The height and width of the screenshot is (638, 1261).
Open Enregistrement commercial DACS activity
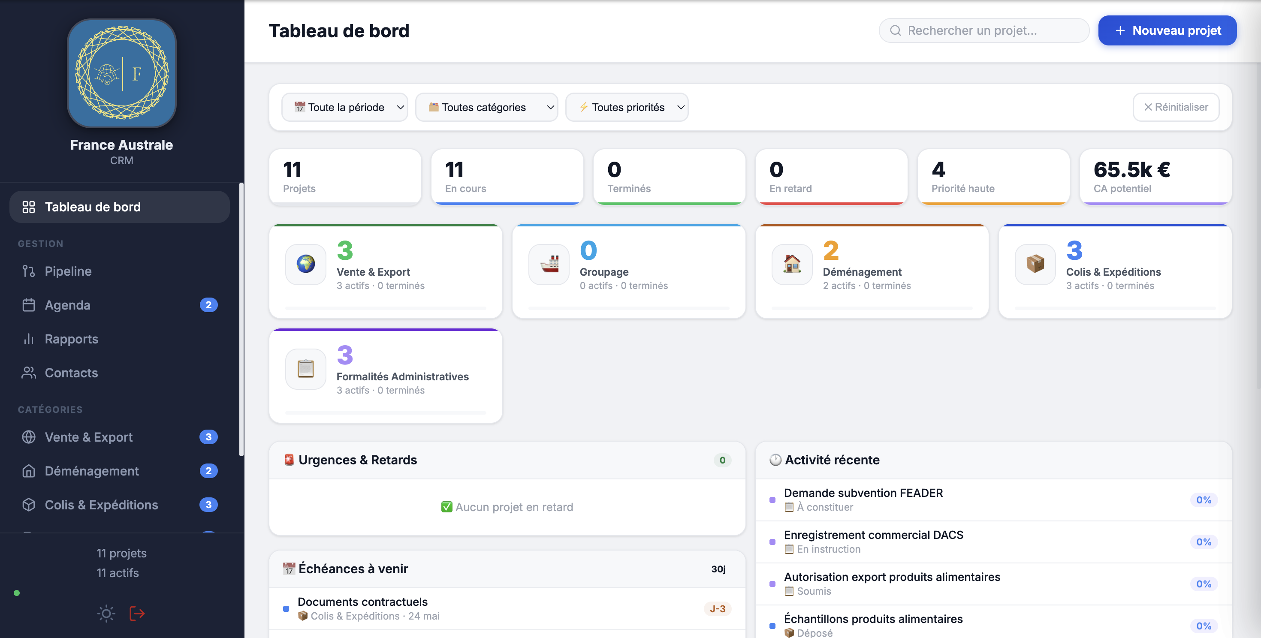pyautogui.click(x=993, y=542)
